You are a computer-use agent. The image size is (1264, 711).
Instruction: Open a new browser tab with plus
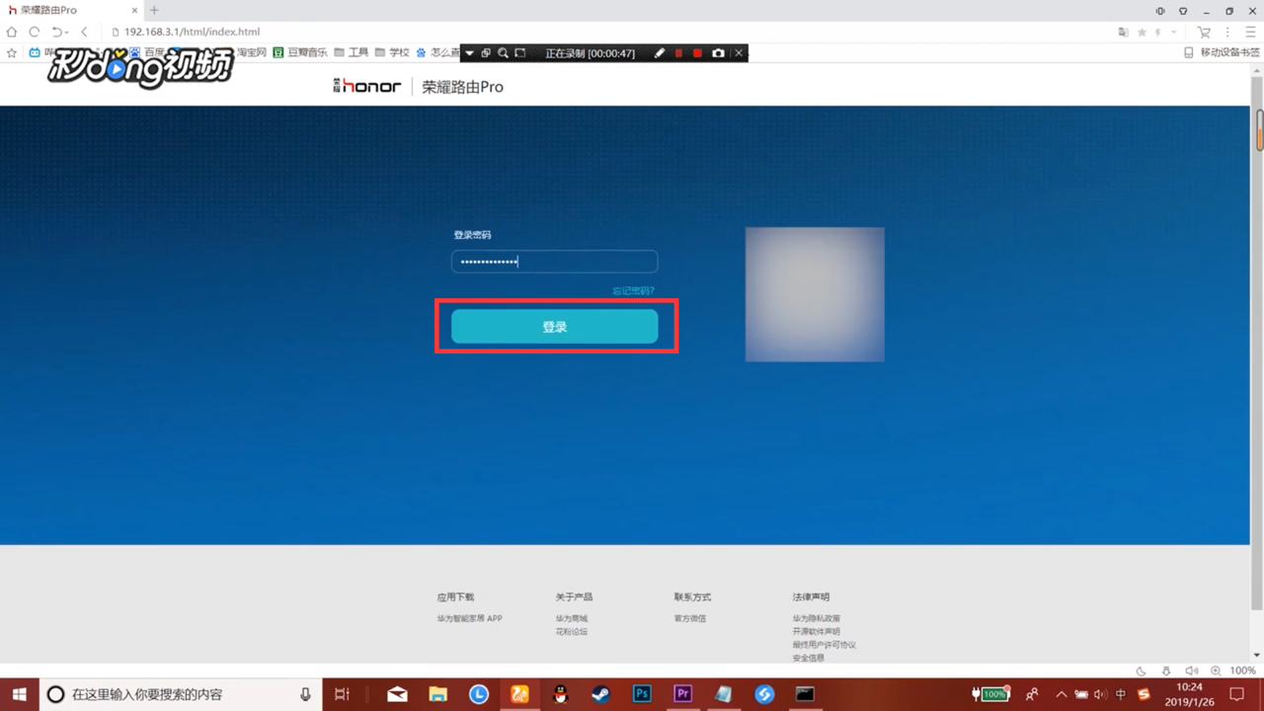[154, 10]
